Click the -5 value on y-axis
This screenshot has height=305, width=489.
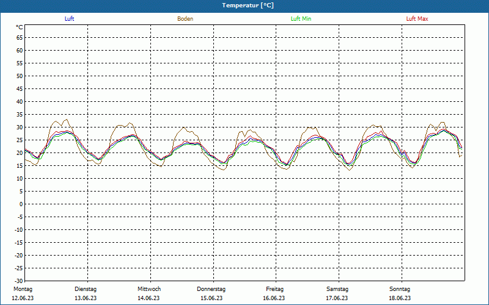[x=20, y=217]
